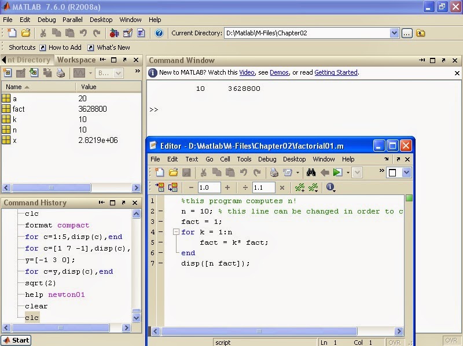Viewport: 463px width, 346px height.
Task: Select format compact in Command History
Action: 57,225
